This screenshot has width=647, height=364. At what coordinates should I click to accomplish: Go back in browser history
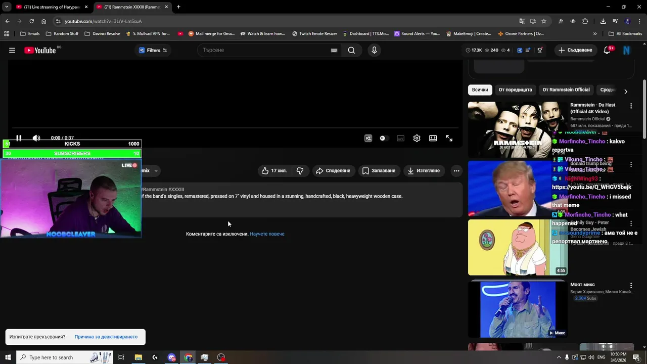click(7, 21)
